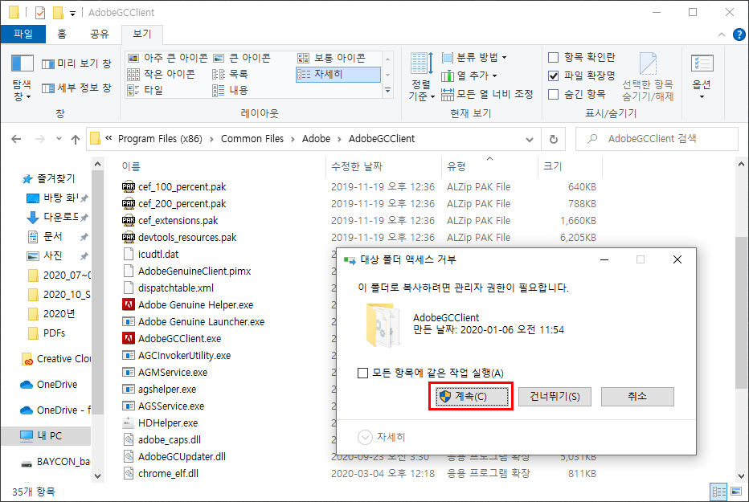Enable the details pane (세부 정보 창)
This screenshot has width=749, height=502.
76,88
